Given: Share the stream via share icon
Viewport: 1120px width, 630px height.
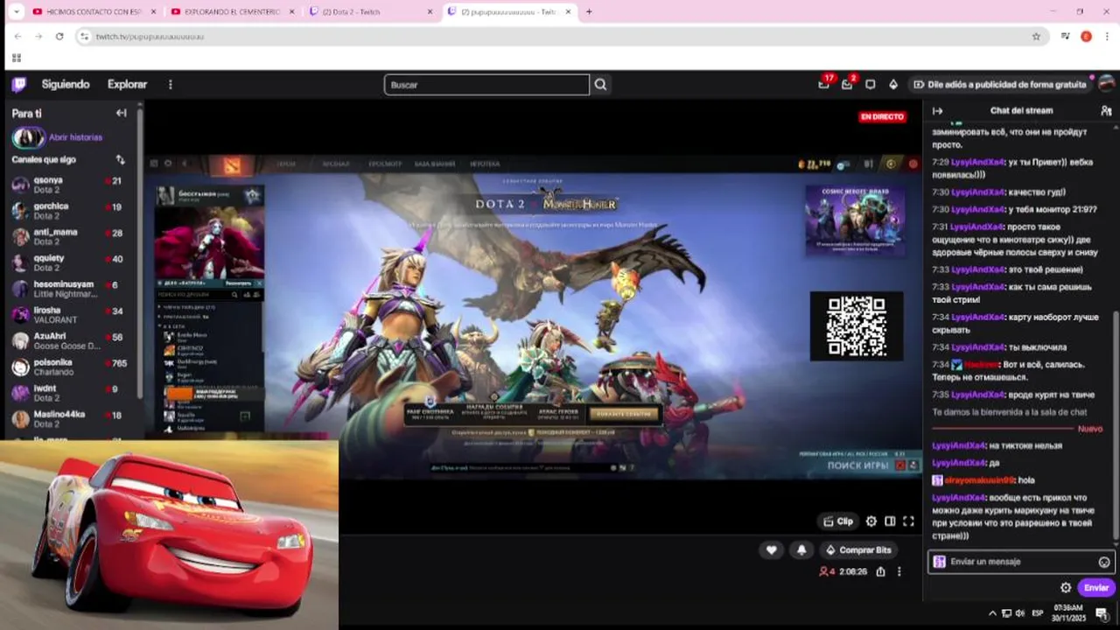Looking at the screenshot, I should point(880,571).
